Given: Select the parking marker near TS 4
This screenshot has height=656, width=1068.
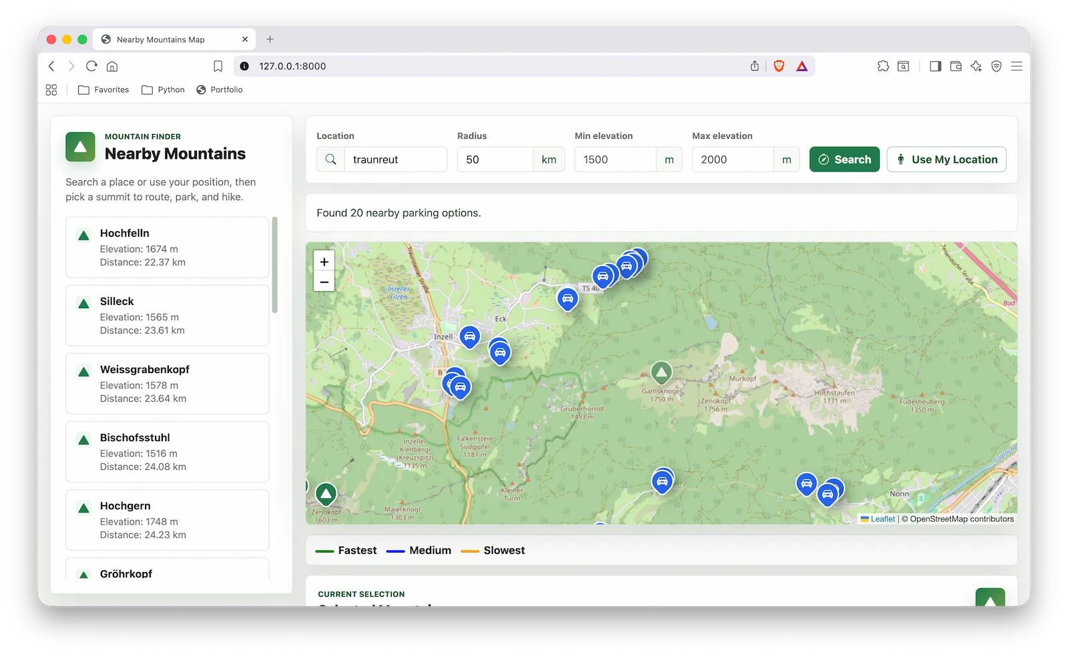Looking at the screenshot, I should (x=567, y=298).
